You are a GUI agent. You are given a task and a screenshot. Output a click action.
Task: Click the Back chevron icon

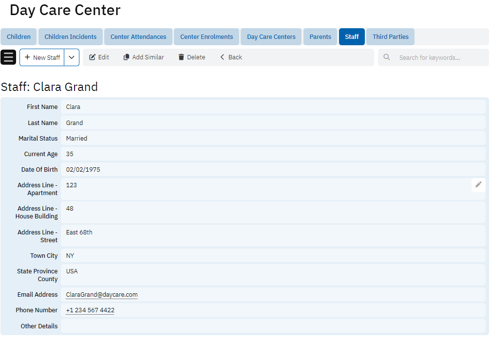[223, 57]
